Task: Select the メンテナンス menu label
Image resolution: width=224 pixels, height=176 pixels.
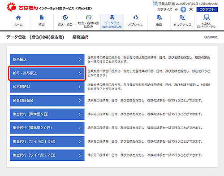Action: (x=182, y=25)
